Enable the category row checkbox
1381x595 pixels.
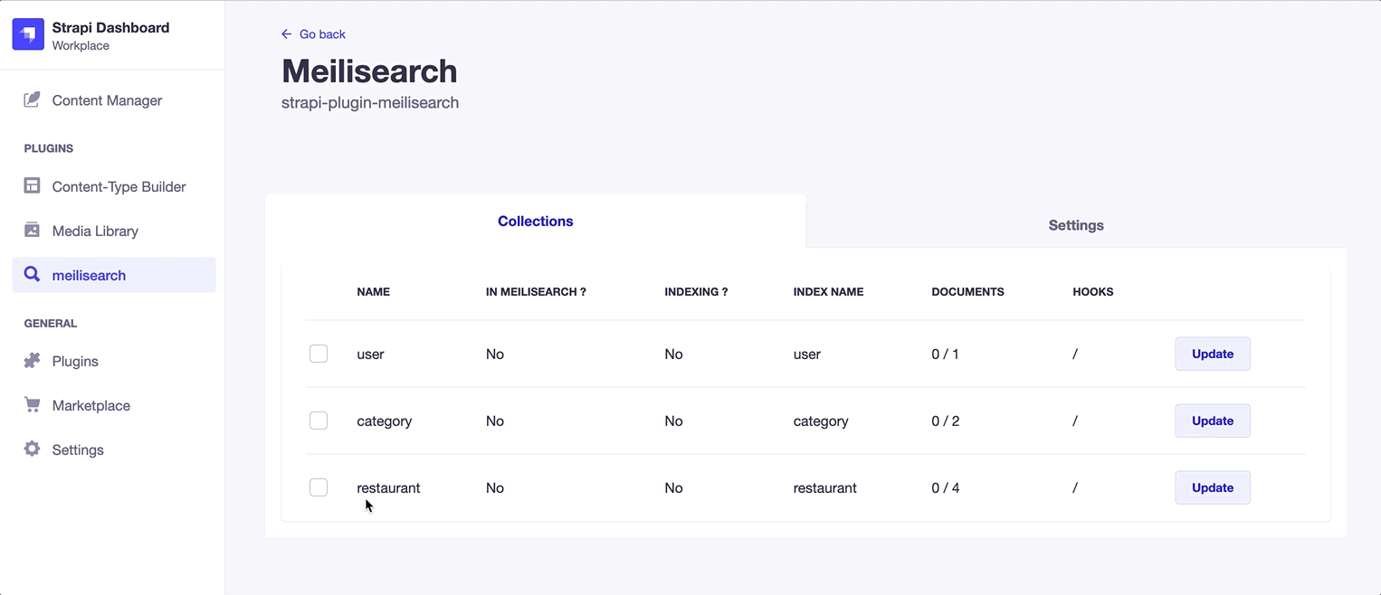(x=319, y=420)
